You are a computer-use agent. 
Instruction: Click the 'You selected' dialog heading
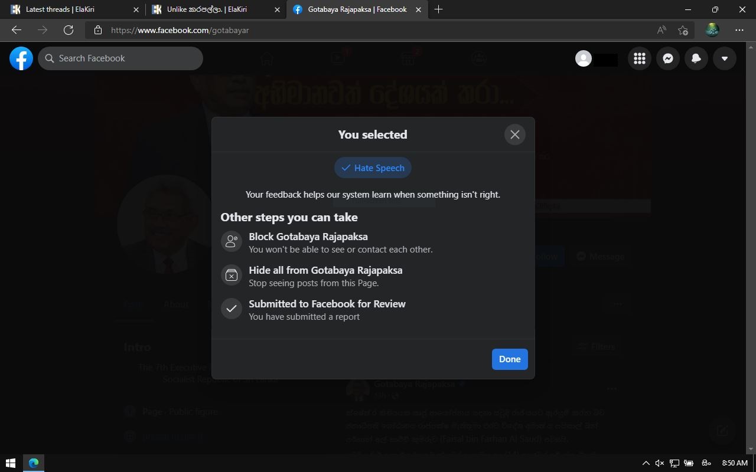coord(373,135)
